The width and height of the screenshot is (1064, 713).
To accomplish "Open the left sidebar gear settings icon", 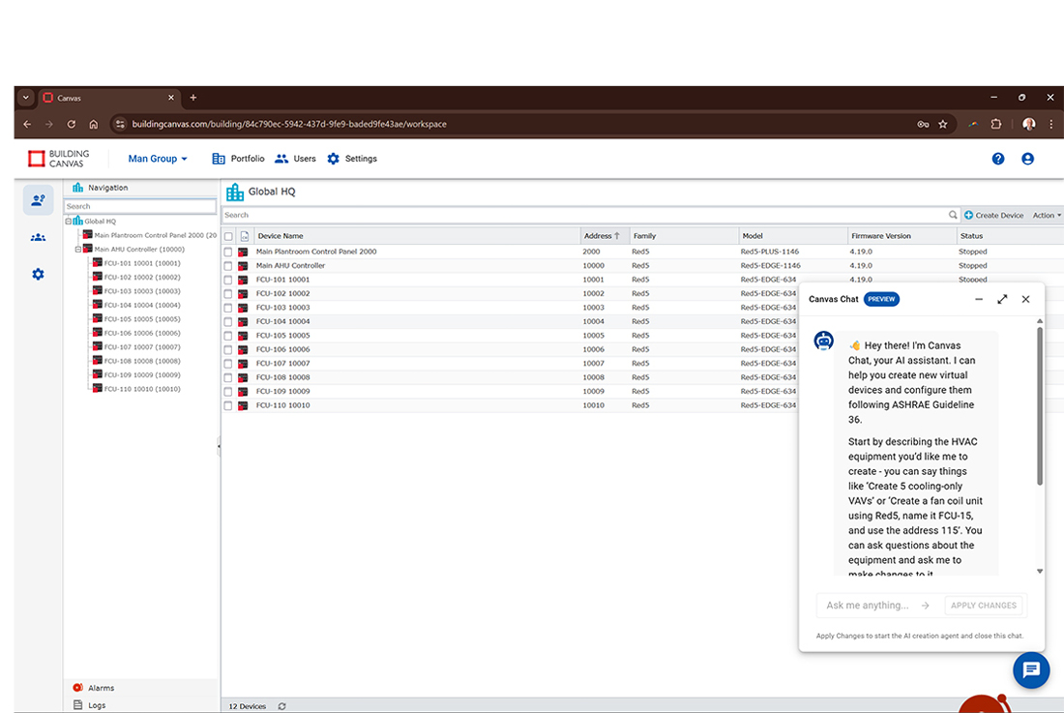I will [38, 275].
